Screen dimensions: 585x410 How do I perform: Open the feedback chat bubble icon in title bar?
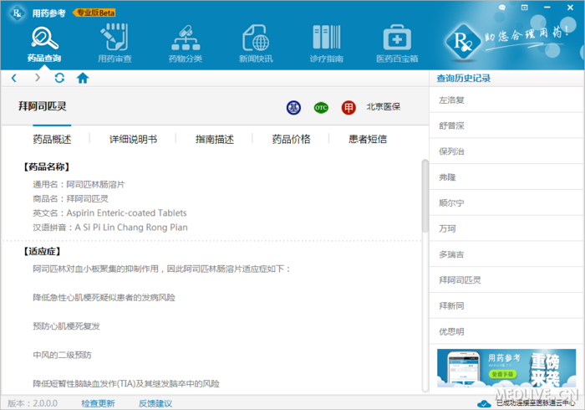pos(501,8)
